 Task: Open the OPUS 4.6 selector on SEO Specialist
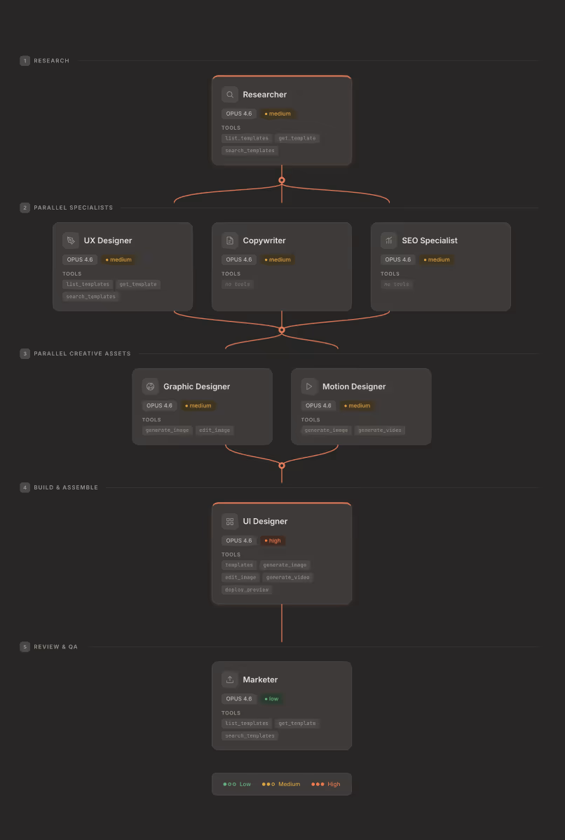[x=397, y=259]
